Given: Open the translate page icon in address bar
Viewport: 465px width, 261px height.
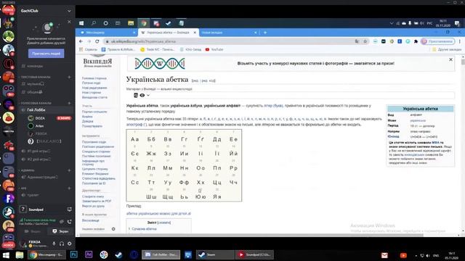Looking at the screenshot, I should click(x=357, y=41).
